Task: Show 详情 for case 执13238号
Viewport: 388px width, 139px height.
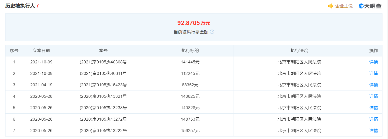Action: pos(373,108)
